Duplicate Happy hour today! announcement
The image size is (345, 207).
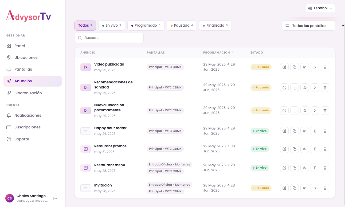point(295,131)
